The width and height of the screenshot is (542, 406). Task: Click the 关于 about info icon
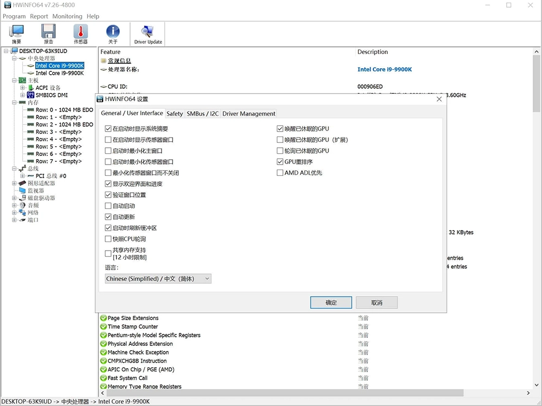[112, 34]
